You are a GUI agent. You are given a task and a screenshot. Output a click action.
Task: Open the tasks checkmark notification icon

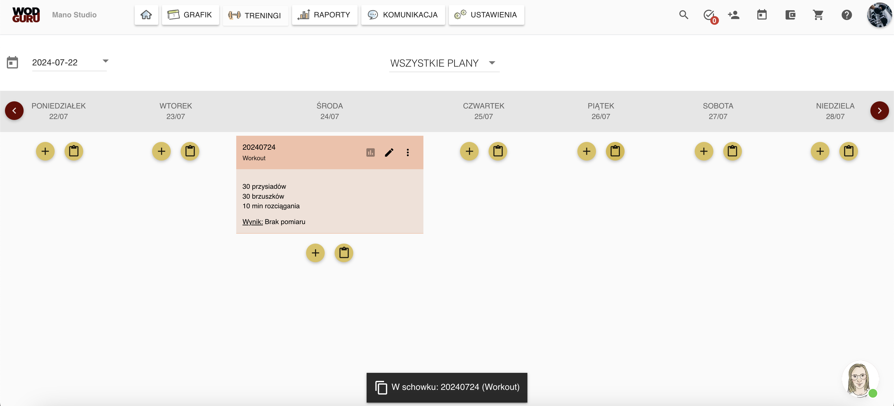[709, 15]
